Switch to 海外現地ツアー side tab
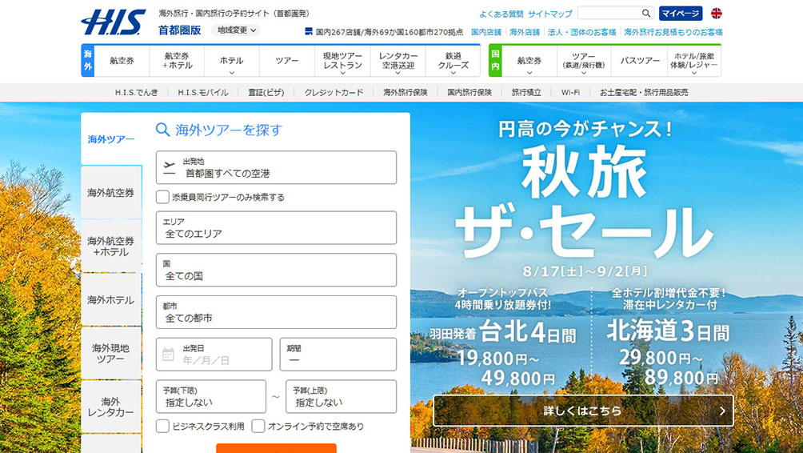The width and height of the screenshot is (803, 453). click(x=111, y=354)
